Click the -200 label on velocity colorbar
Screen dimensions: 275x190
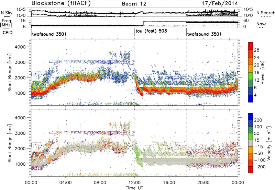pos(260,167)
